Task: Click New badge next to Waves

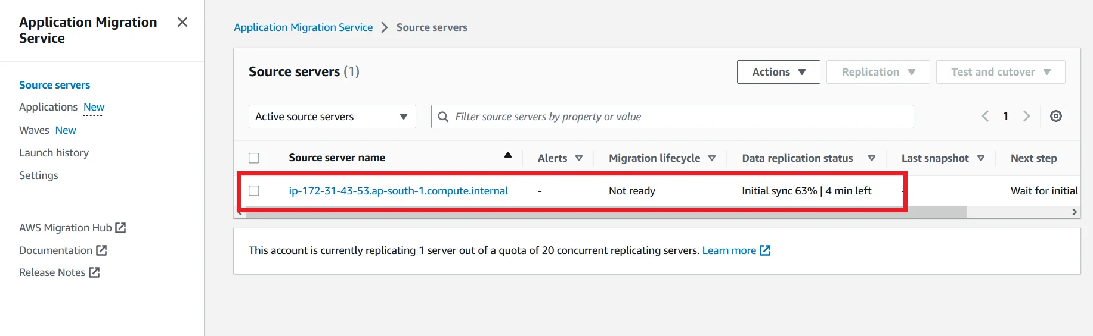Action: pos(66,130)
